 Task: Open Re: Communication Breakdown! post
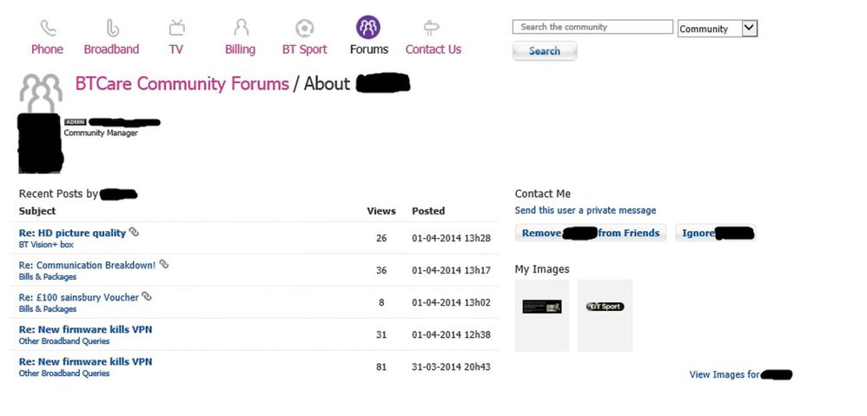88,265
